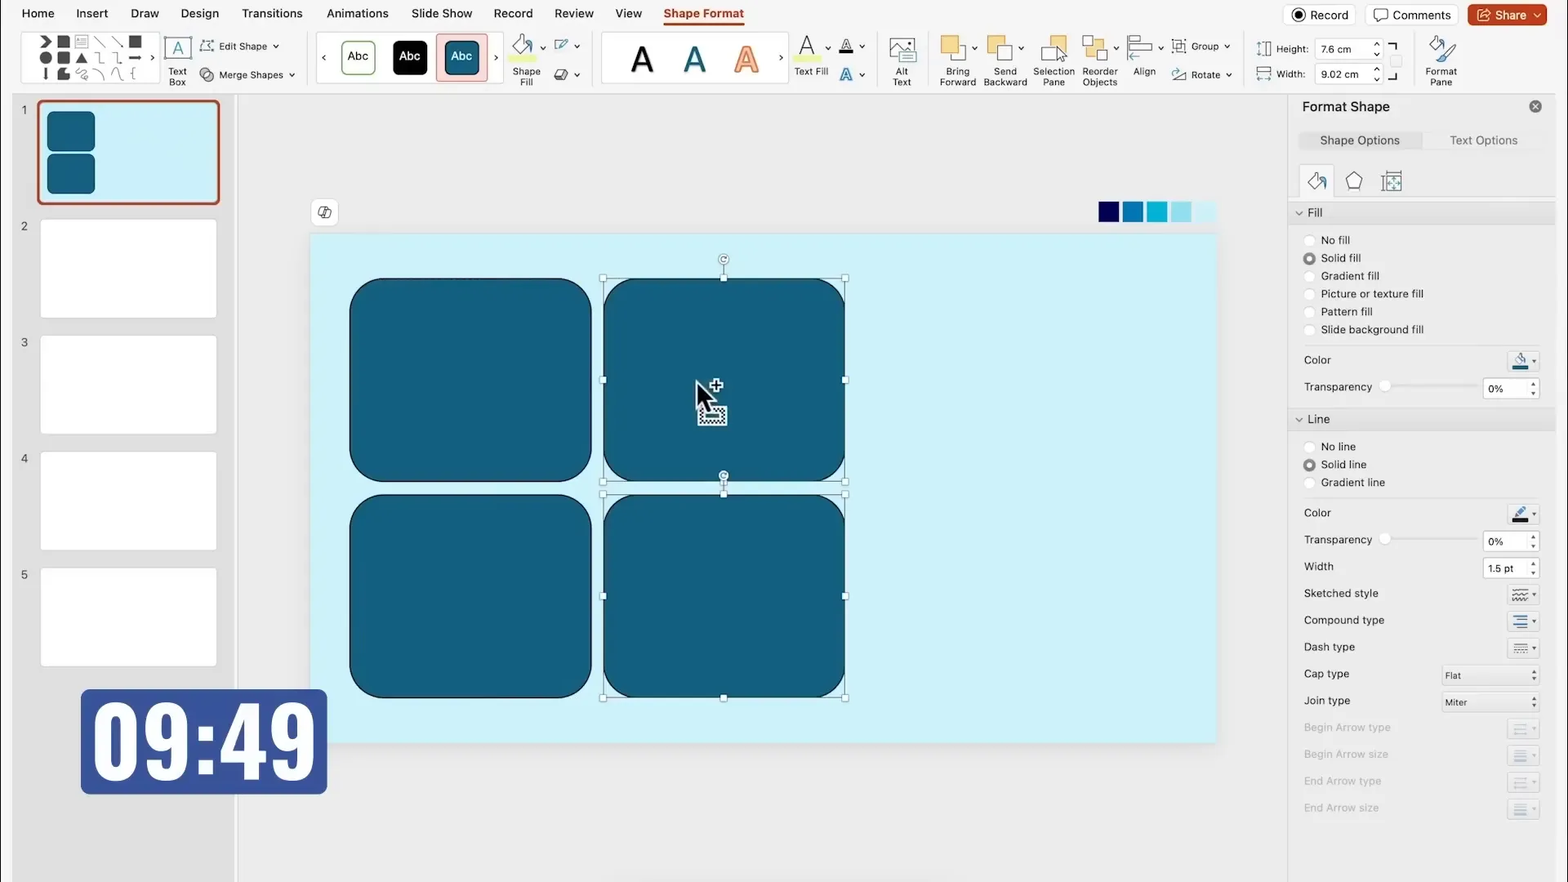Select Shape Options in Format Shape
This screenshot has width=1568, height=882.
tap(1360, 140)
